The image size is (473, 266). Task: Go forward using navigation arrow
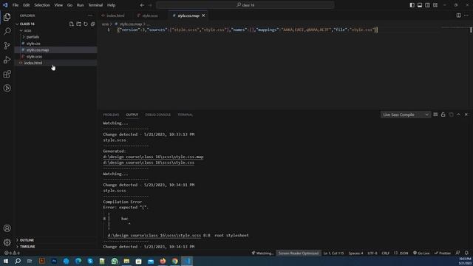[x=150, y=5]
